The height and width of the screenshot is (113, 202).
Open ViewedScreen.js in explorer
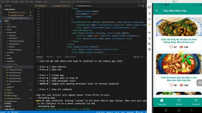pos(15,81)
